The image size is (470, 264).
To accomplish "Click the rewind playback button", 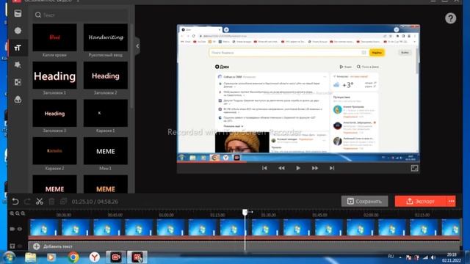I will [x=281, y=168].
